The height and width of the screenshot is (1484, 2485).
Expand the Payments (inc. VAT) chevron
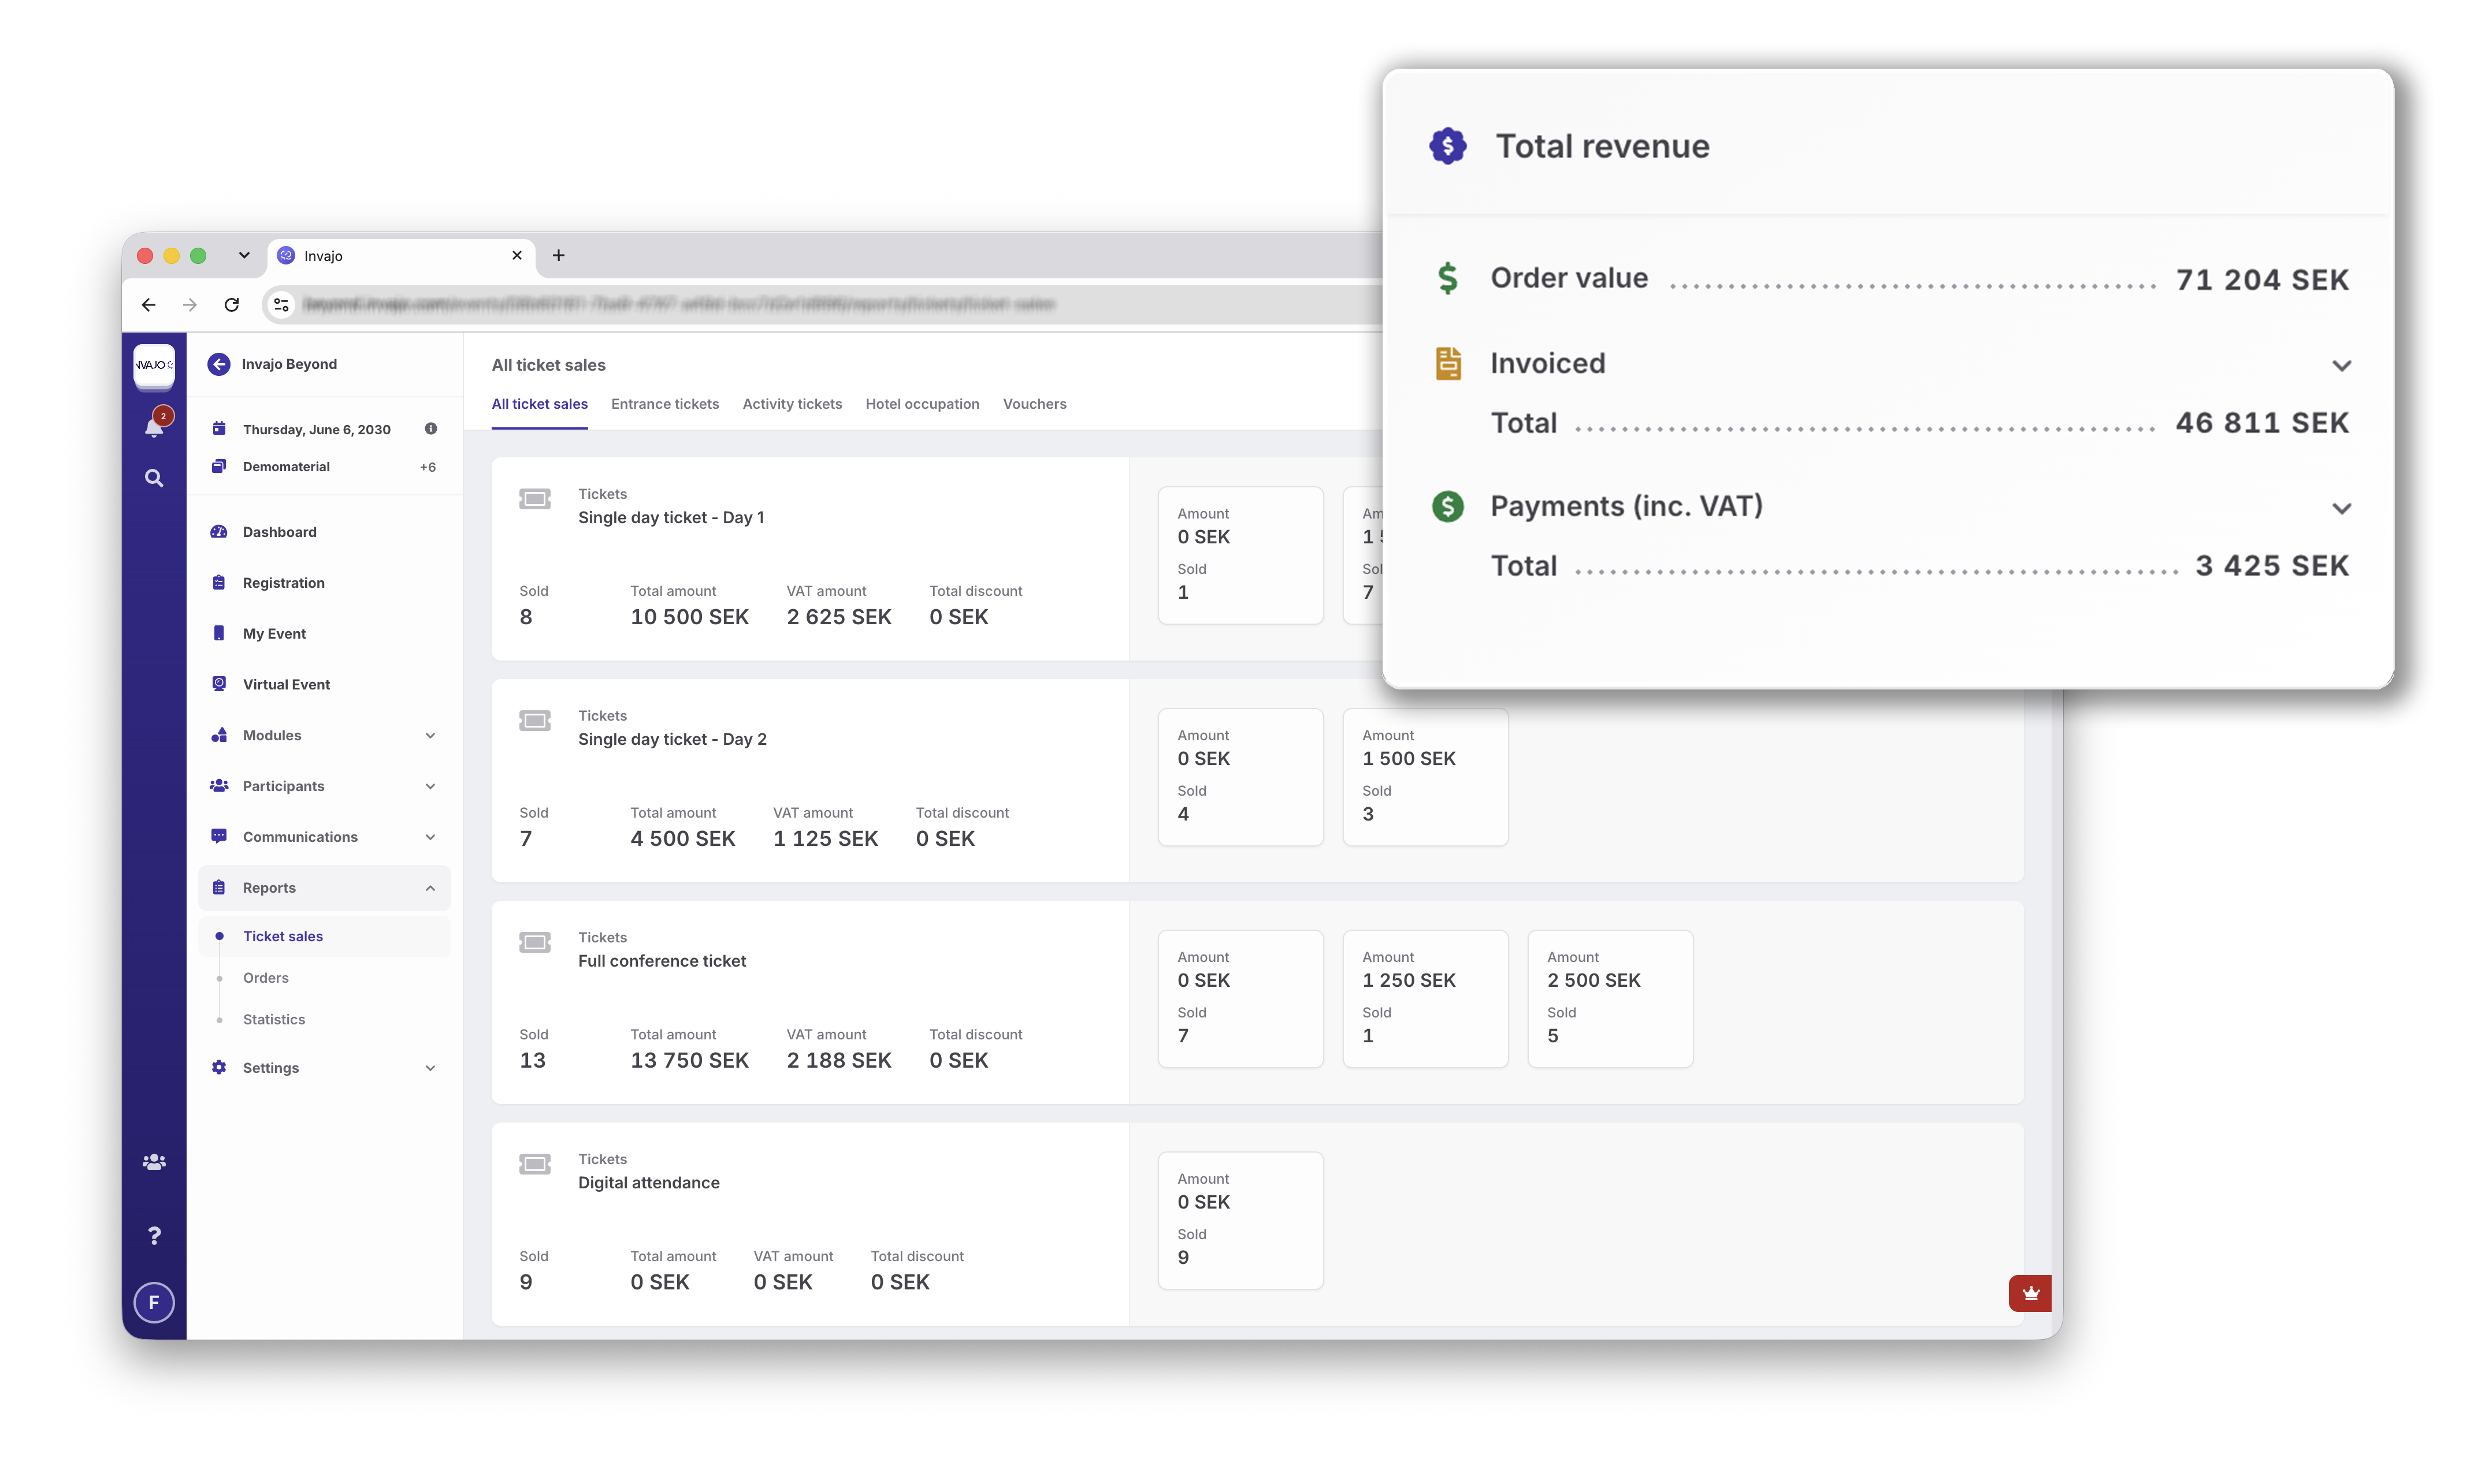point(2342,508)
